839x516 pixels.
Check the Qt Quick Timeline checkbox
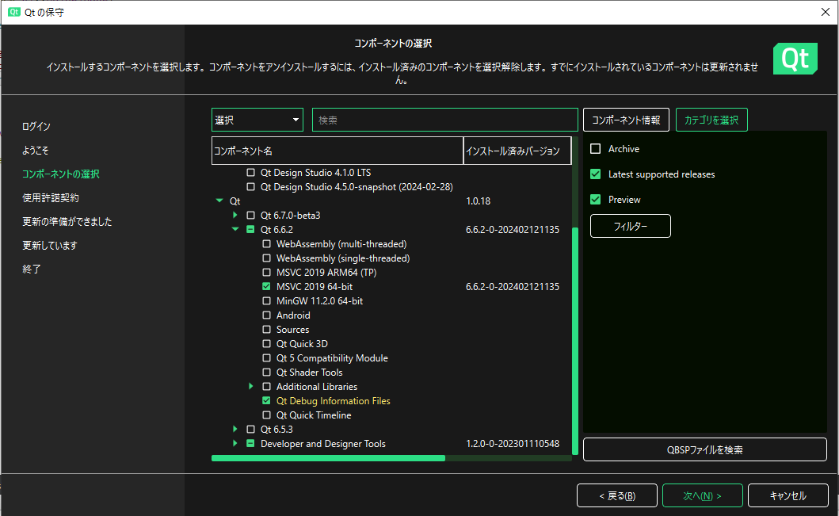coord(266,415)
